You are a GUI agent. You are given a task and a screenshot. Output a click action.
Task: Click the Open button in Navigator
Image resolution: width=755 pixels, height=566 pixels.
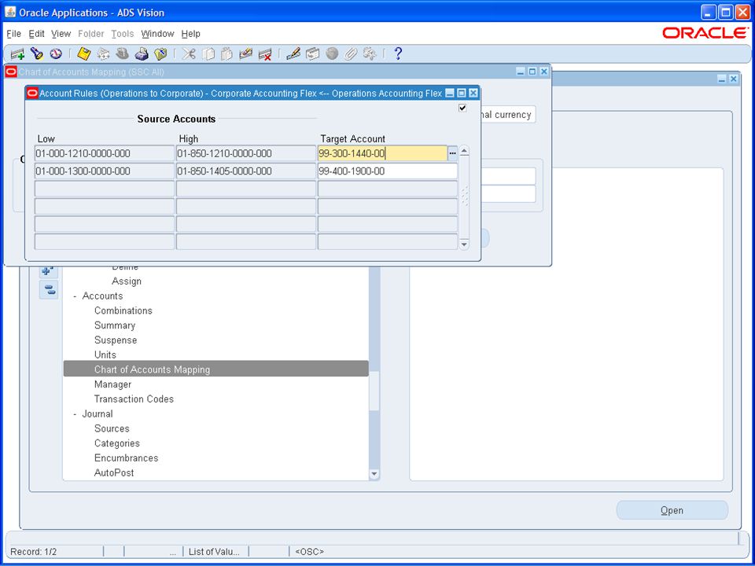click(x=672, y=510)
